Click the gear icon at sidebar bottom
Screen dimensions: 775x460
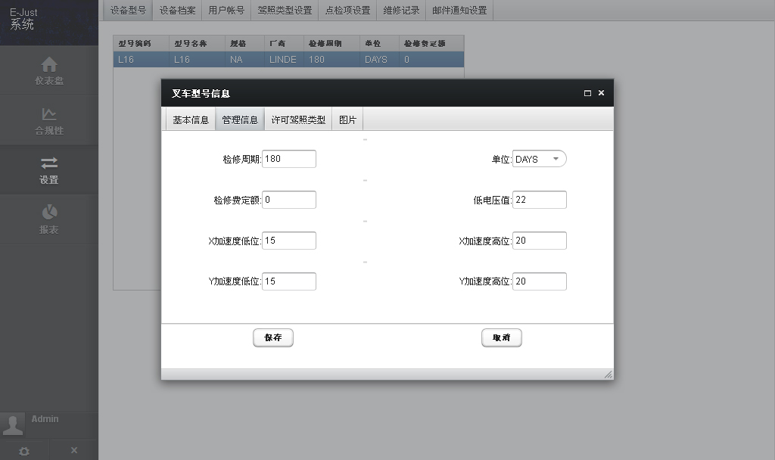pyautogui.click(x=24, y=450)
